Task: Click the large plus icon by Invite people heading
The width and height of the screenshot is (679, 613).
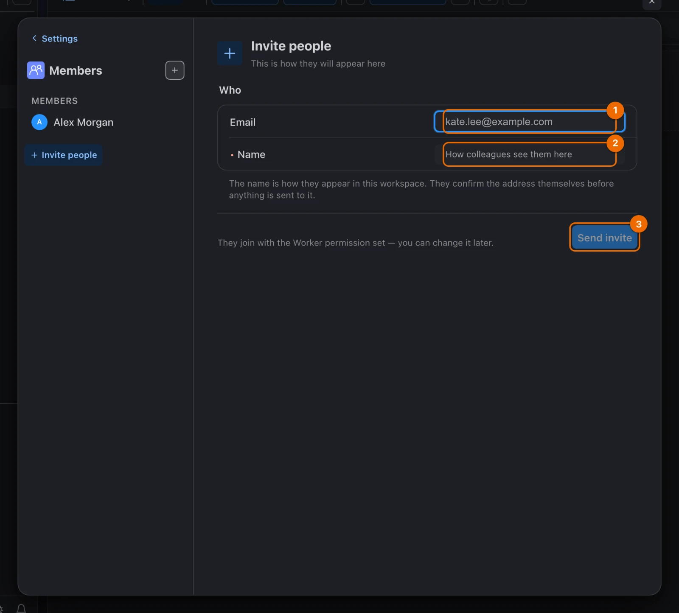Action: 230,53
